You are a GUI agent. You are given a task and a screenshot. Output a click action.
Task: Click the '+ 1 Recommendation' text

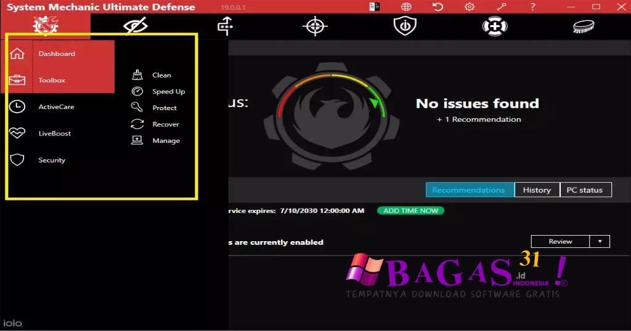point(479,119)
